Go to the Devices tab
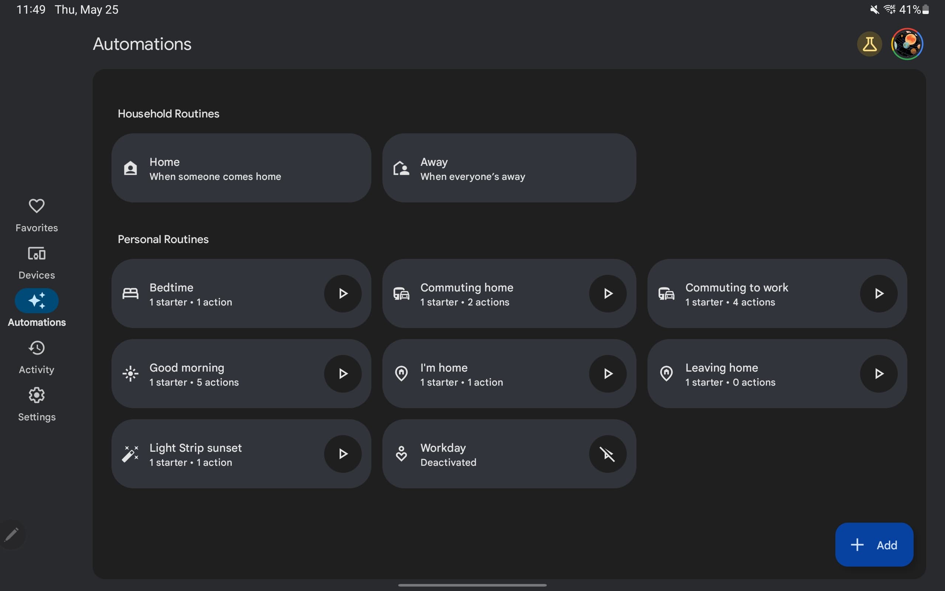The image size is (945, 591). coord(37,263)
